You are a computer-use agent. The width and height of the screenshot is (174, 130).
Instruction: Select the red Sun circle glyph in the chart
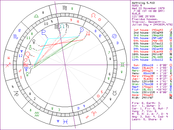click(27, 54)
